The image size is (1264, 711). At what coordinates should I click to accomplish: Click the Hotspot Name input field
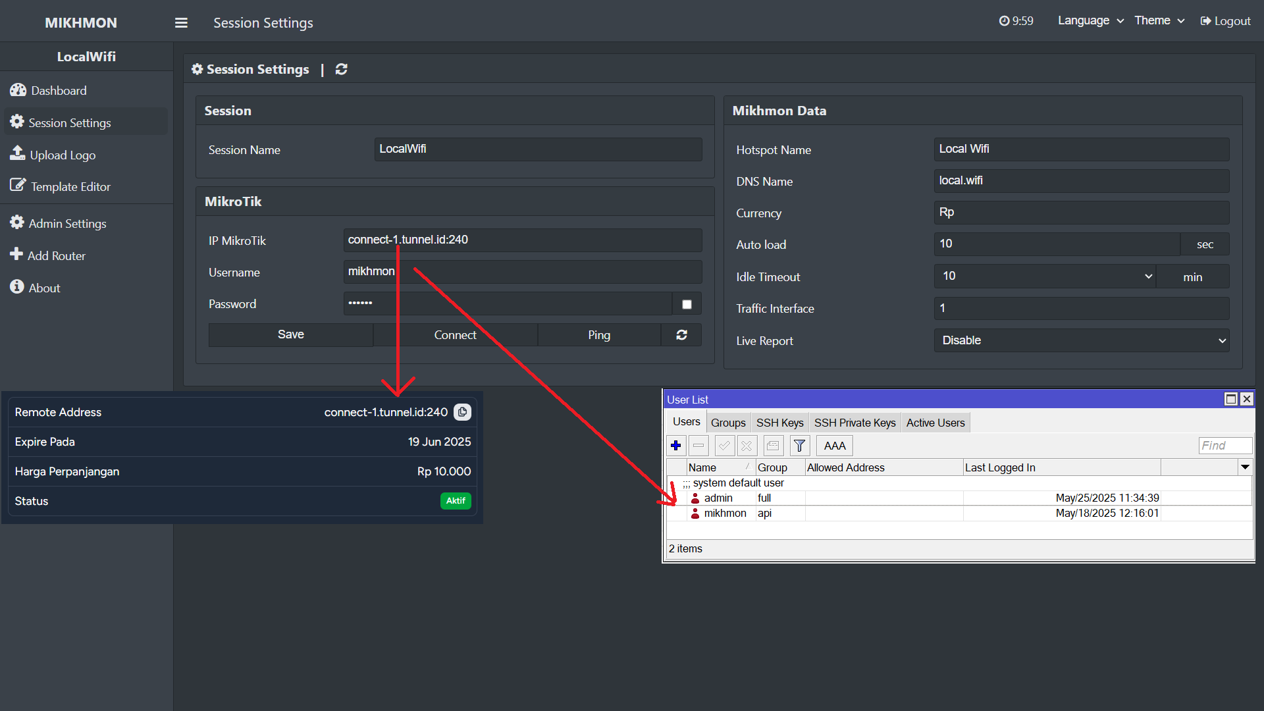click(x=1081, y=149)
